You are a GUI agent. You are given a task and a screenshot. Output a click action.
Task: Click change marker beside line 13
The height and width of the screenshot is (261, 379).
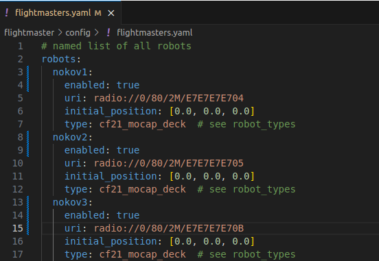27,215
